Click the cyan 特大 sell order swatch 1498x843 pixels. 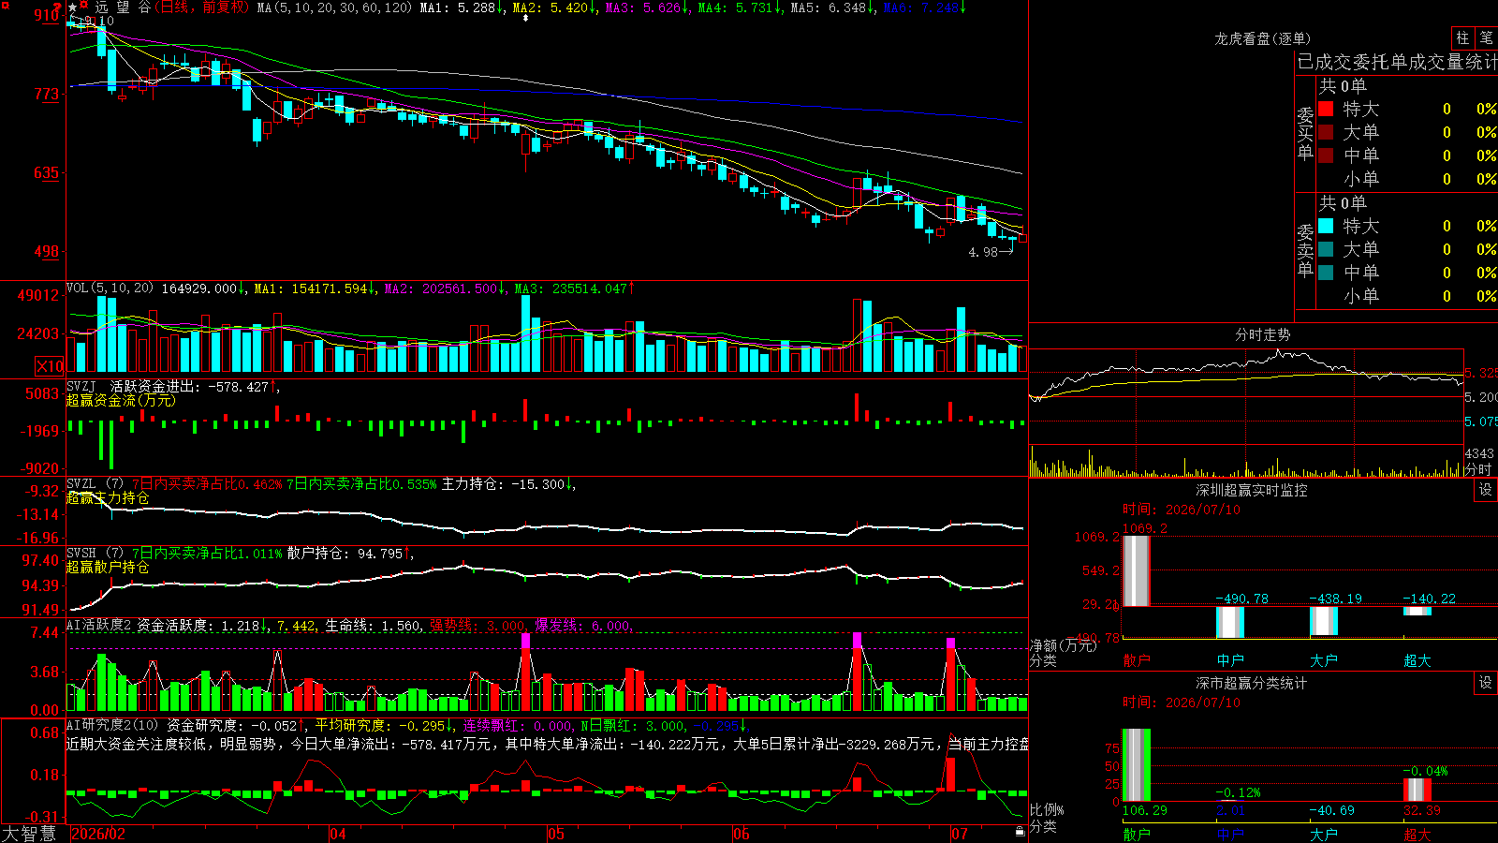[x=1326, y=226]
